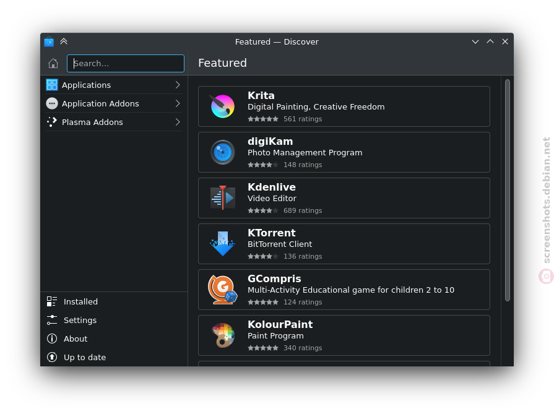Click the Installed list icon
Viewport: 554px width, 414px height.
[52, 301]
